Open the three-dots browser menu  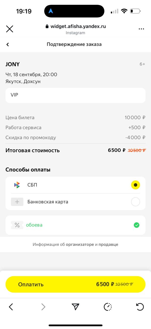141,29
